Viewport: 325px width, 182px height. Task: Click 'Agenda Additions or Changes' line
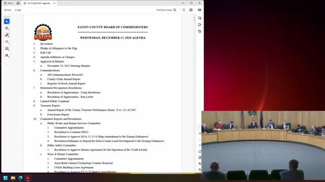[57, 57]
